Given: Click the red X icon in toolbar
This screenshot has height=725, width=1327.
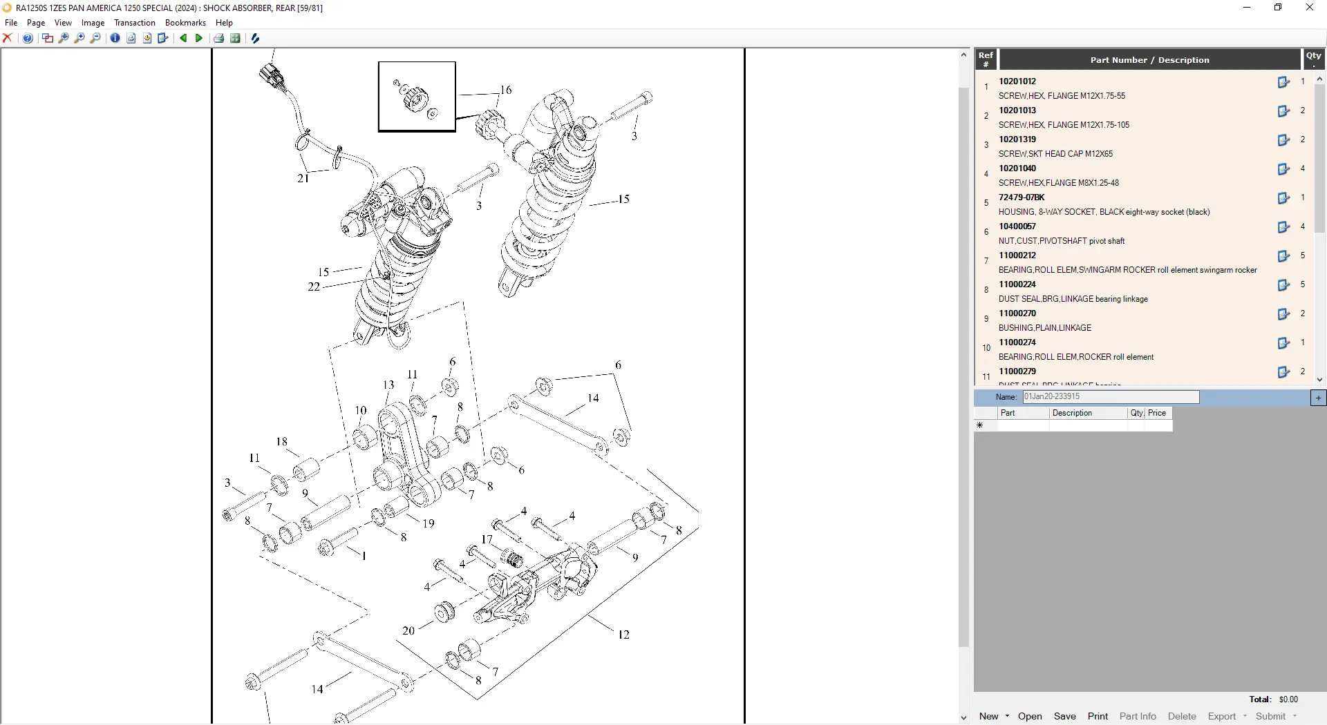Looking at the screenshot, I should (x=8, y=39).
